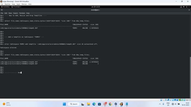
Task: Click the VirtualBox hard disk activity indicator
Action: 161,100
